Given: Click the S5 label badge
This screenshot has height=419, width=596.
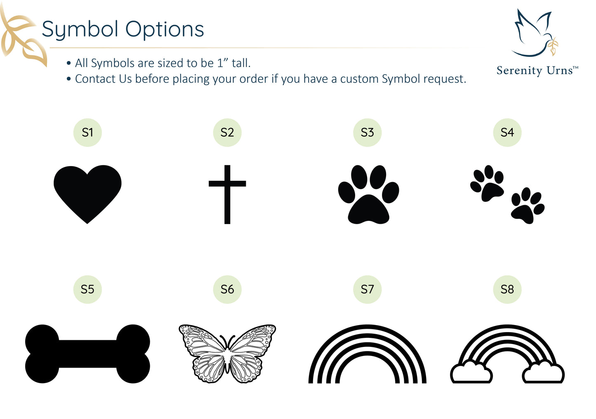Looking at the screenshot, I should [x=87, y=290].
